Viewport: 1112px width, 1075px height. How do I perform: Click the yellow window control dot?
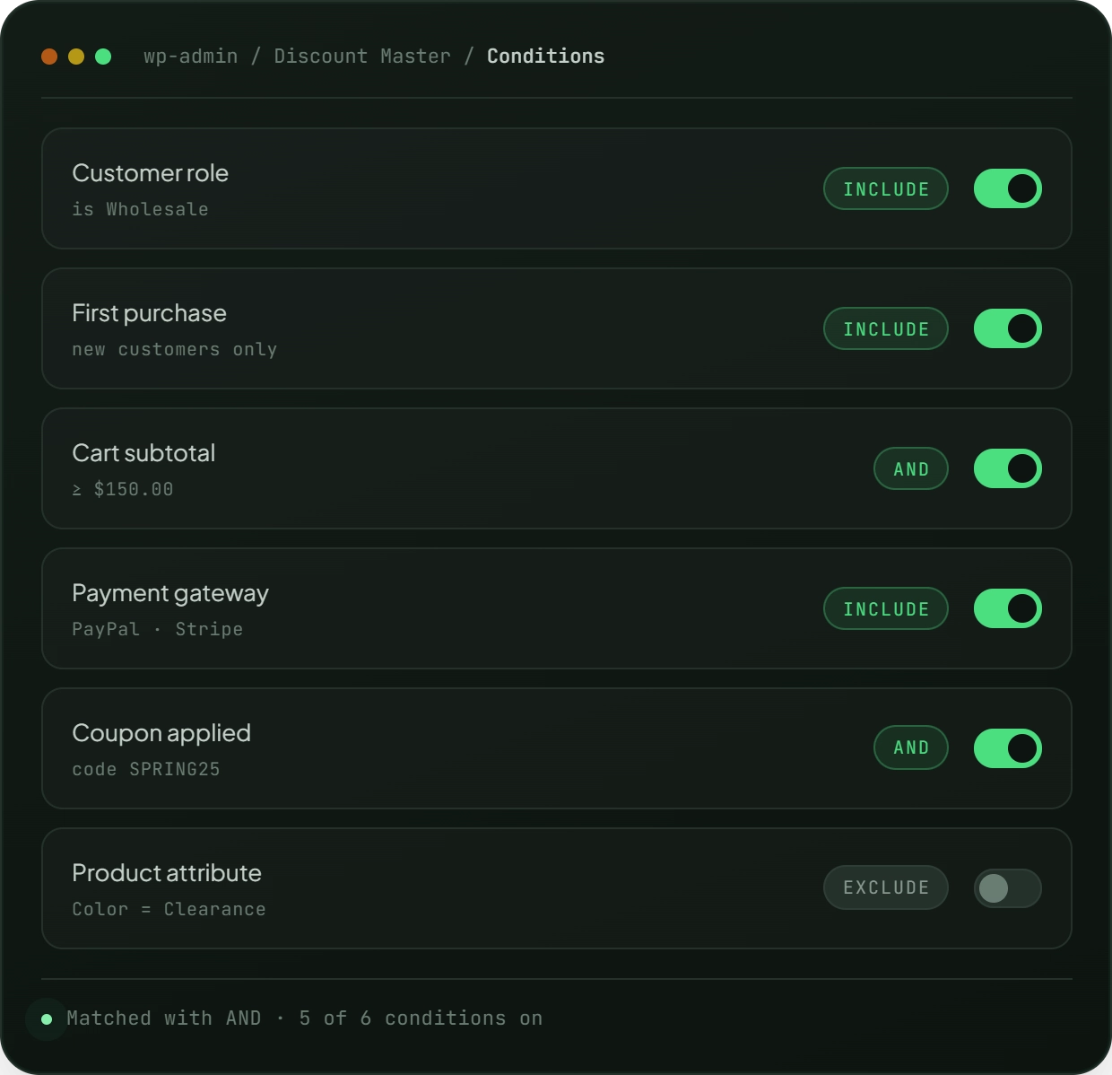click(76, 57)
